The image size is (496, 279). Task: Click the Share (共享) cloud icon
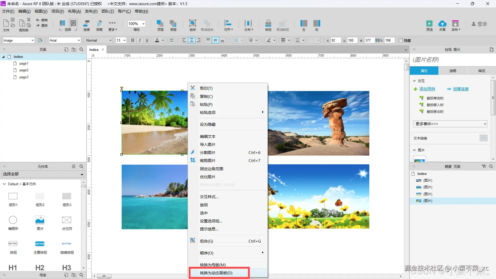(x=442, y=24)
